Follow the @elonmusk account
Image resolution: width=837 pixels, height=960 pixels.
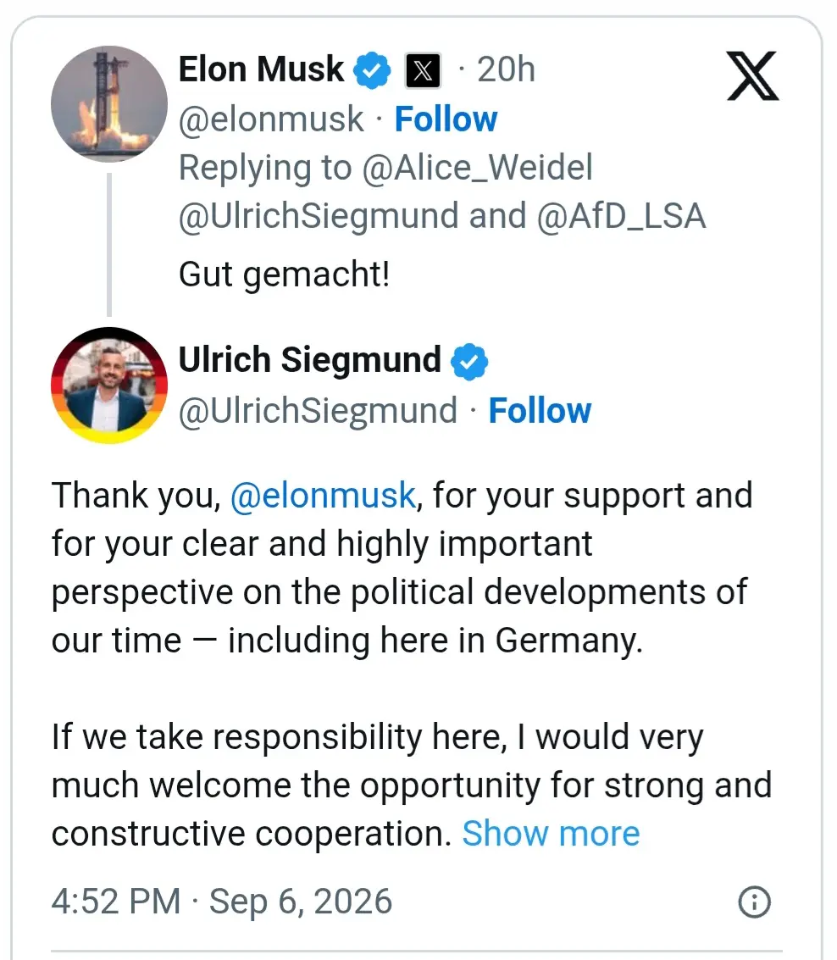coord(446,119)
